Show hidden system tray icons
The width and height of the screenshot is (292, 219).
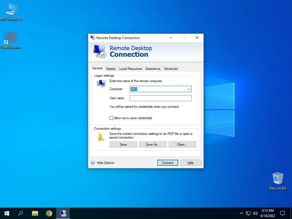(x=241, y=213)
